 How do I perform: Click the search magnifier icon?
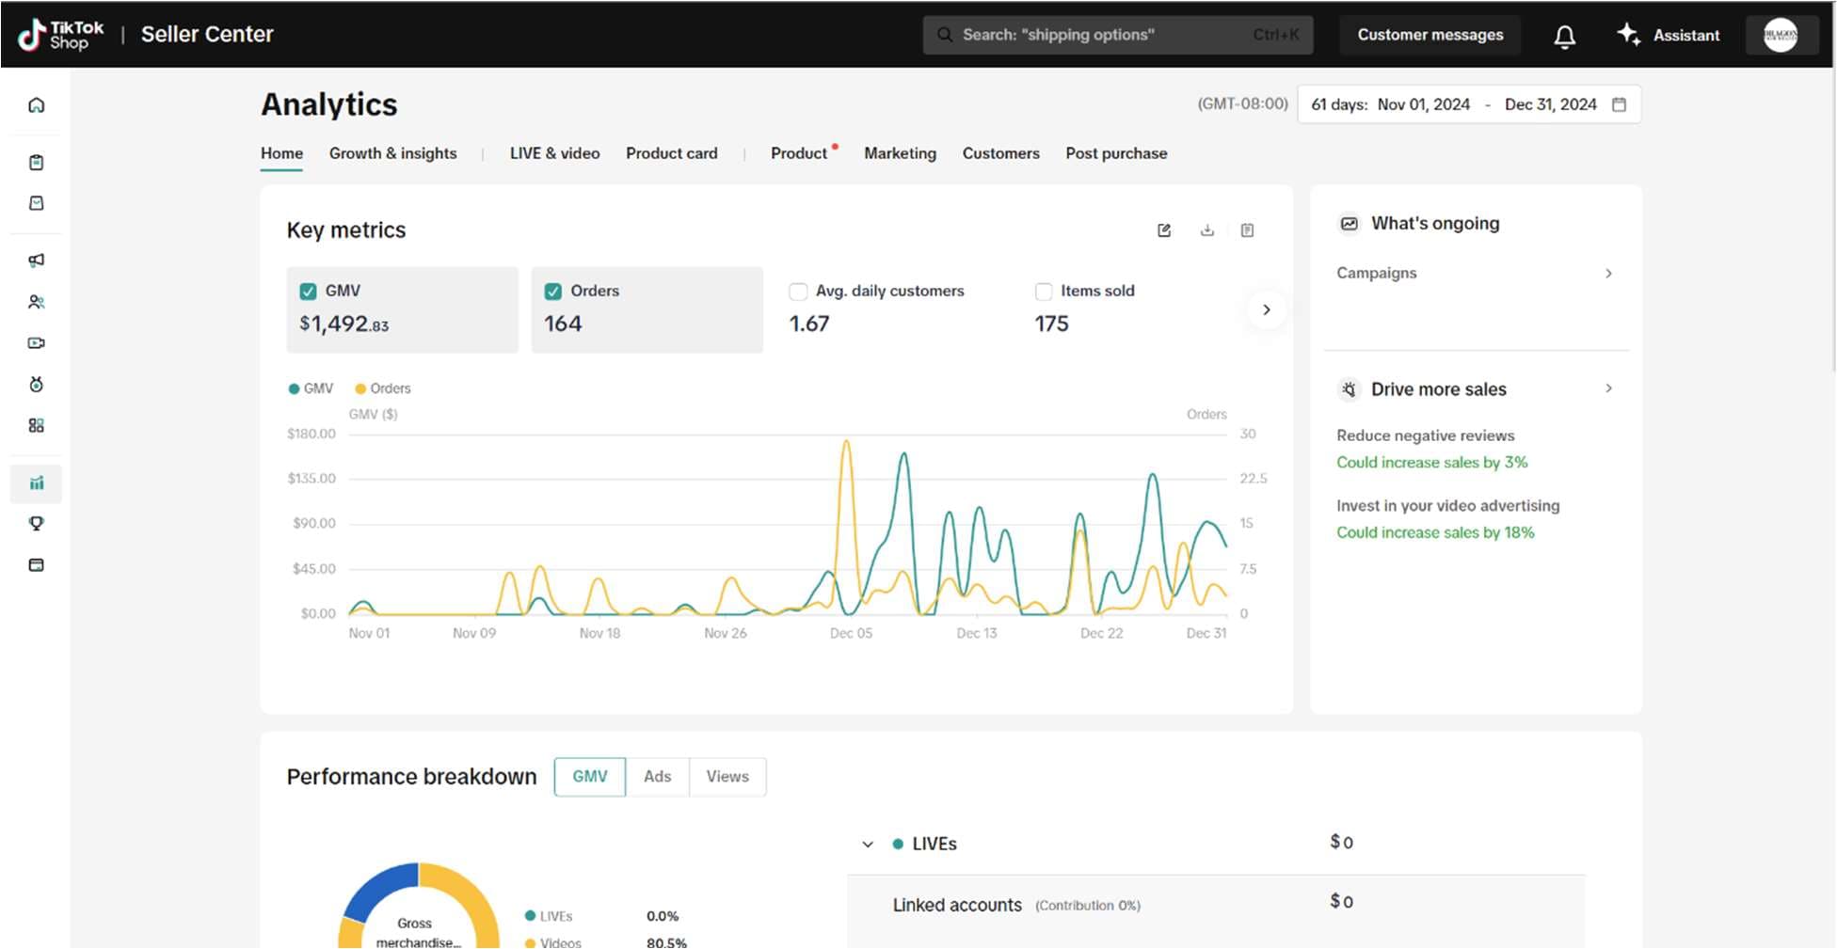(944, 35)
